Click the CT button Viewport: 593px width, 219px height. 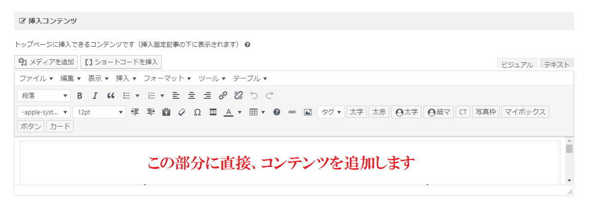pos(463,112)
